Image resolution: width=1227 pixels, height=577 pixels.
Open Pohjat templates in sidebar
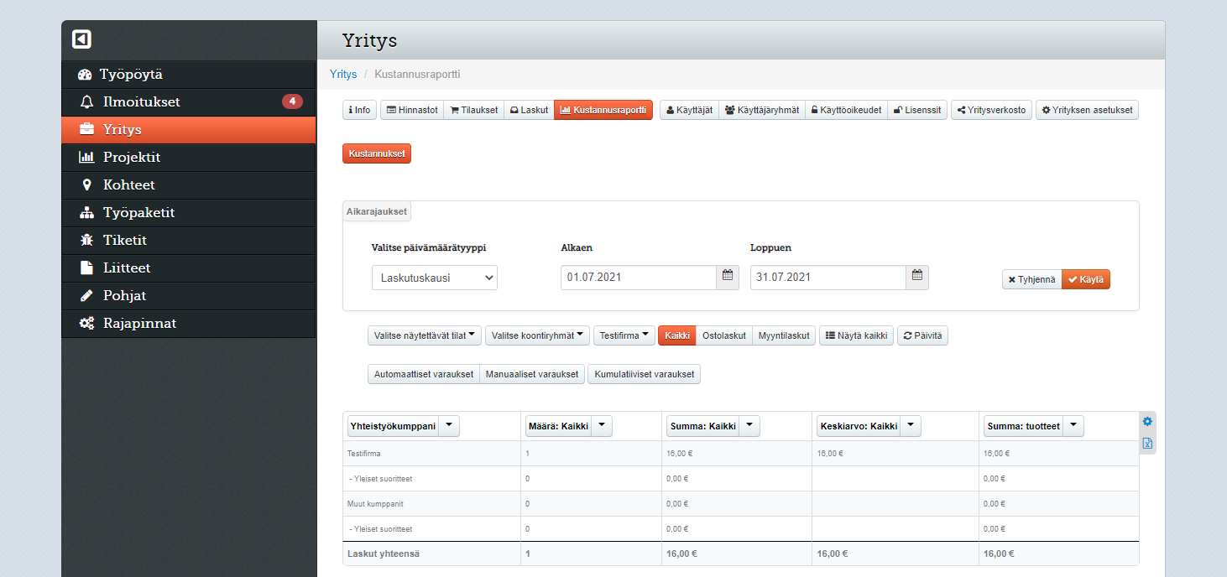pyautogui.click(x=189, y=296)
